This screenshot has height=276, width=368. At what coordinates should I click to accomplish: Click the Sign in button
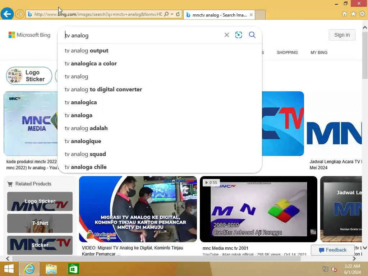click(342, 35)
